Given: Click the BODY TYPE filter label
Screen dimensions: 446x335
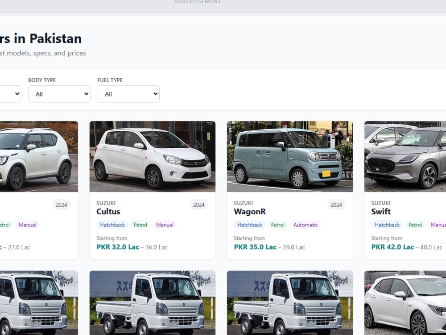Looking at the screenshot, I should click(x=42, y=80).
